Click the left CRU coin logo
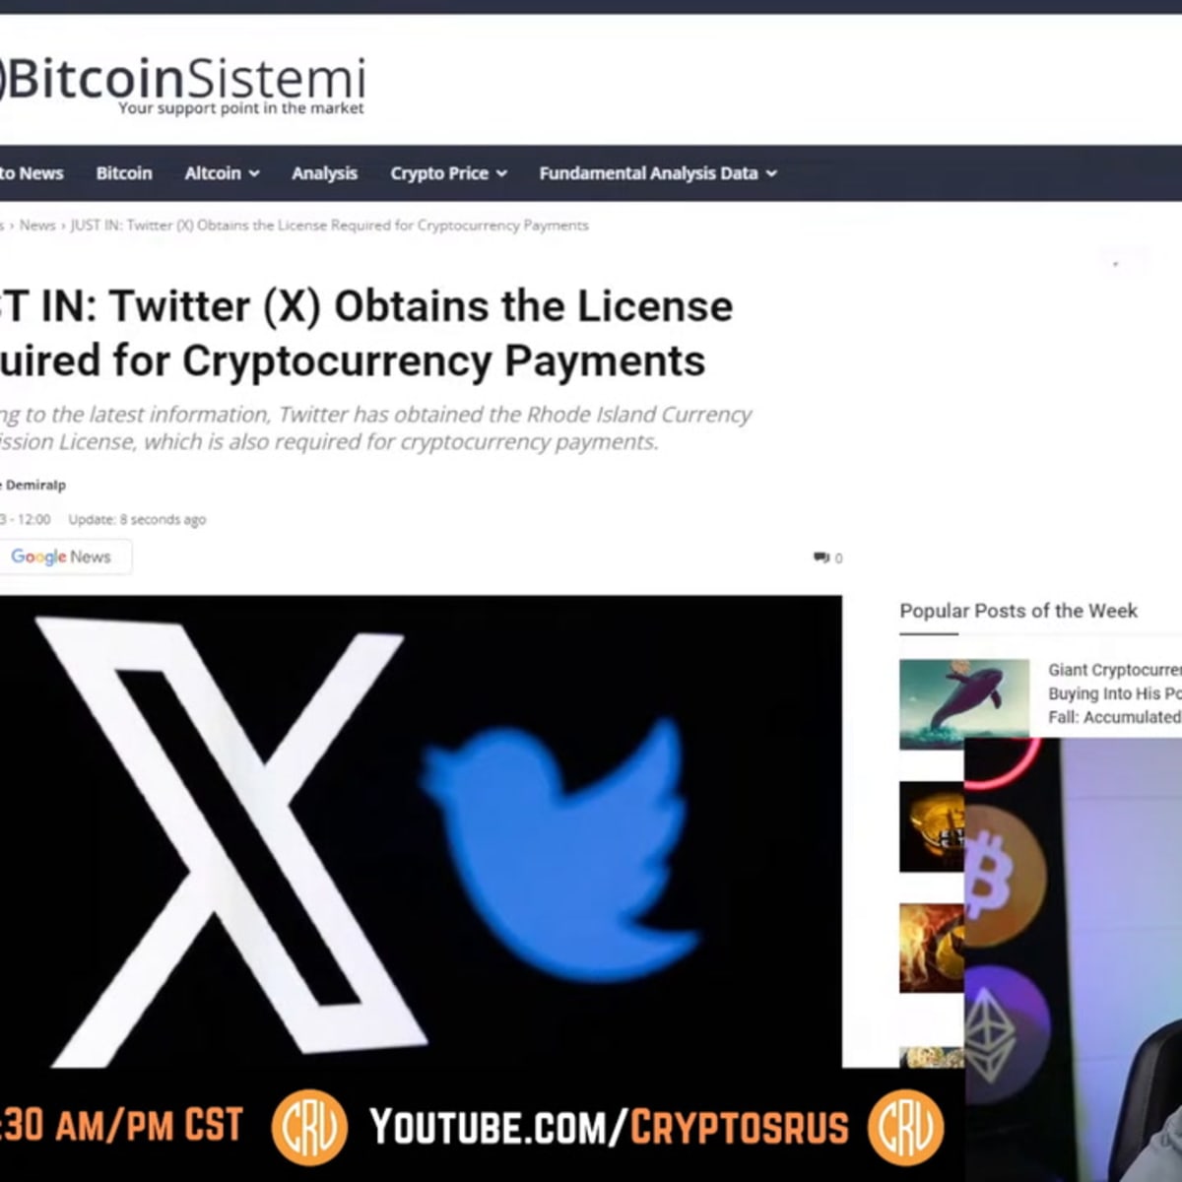1182x1182 pixels. click(x=309, y=1128)
